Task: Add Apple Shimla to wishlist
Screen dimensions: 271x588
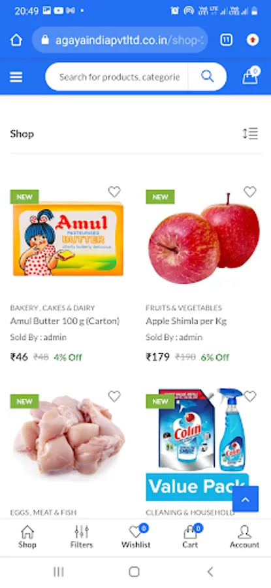Action: tap(250, 191)
